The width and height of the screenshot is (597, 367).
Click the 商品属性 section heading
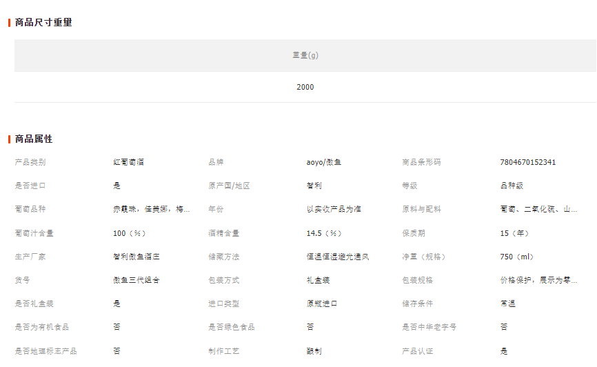[34, 139]
